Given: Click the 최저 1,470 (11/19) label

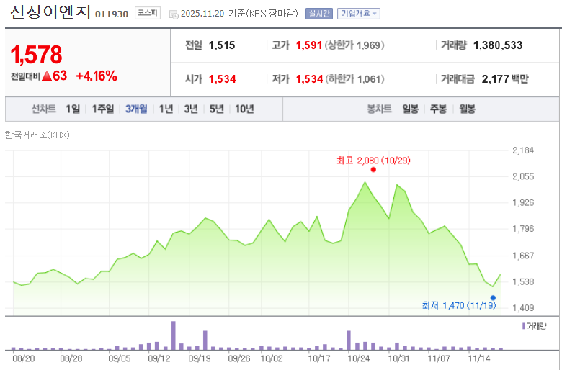Looking at the screenshot, I should pyautogui.click(x=459, y=305).
